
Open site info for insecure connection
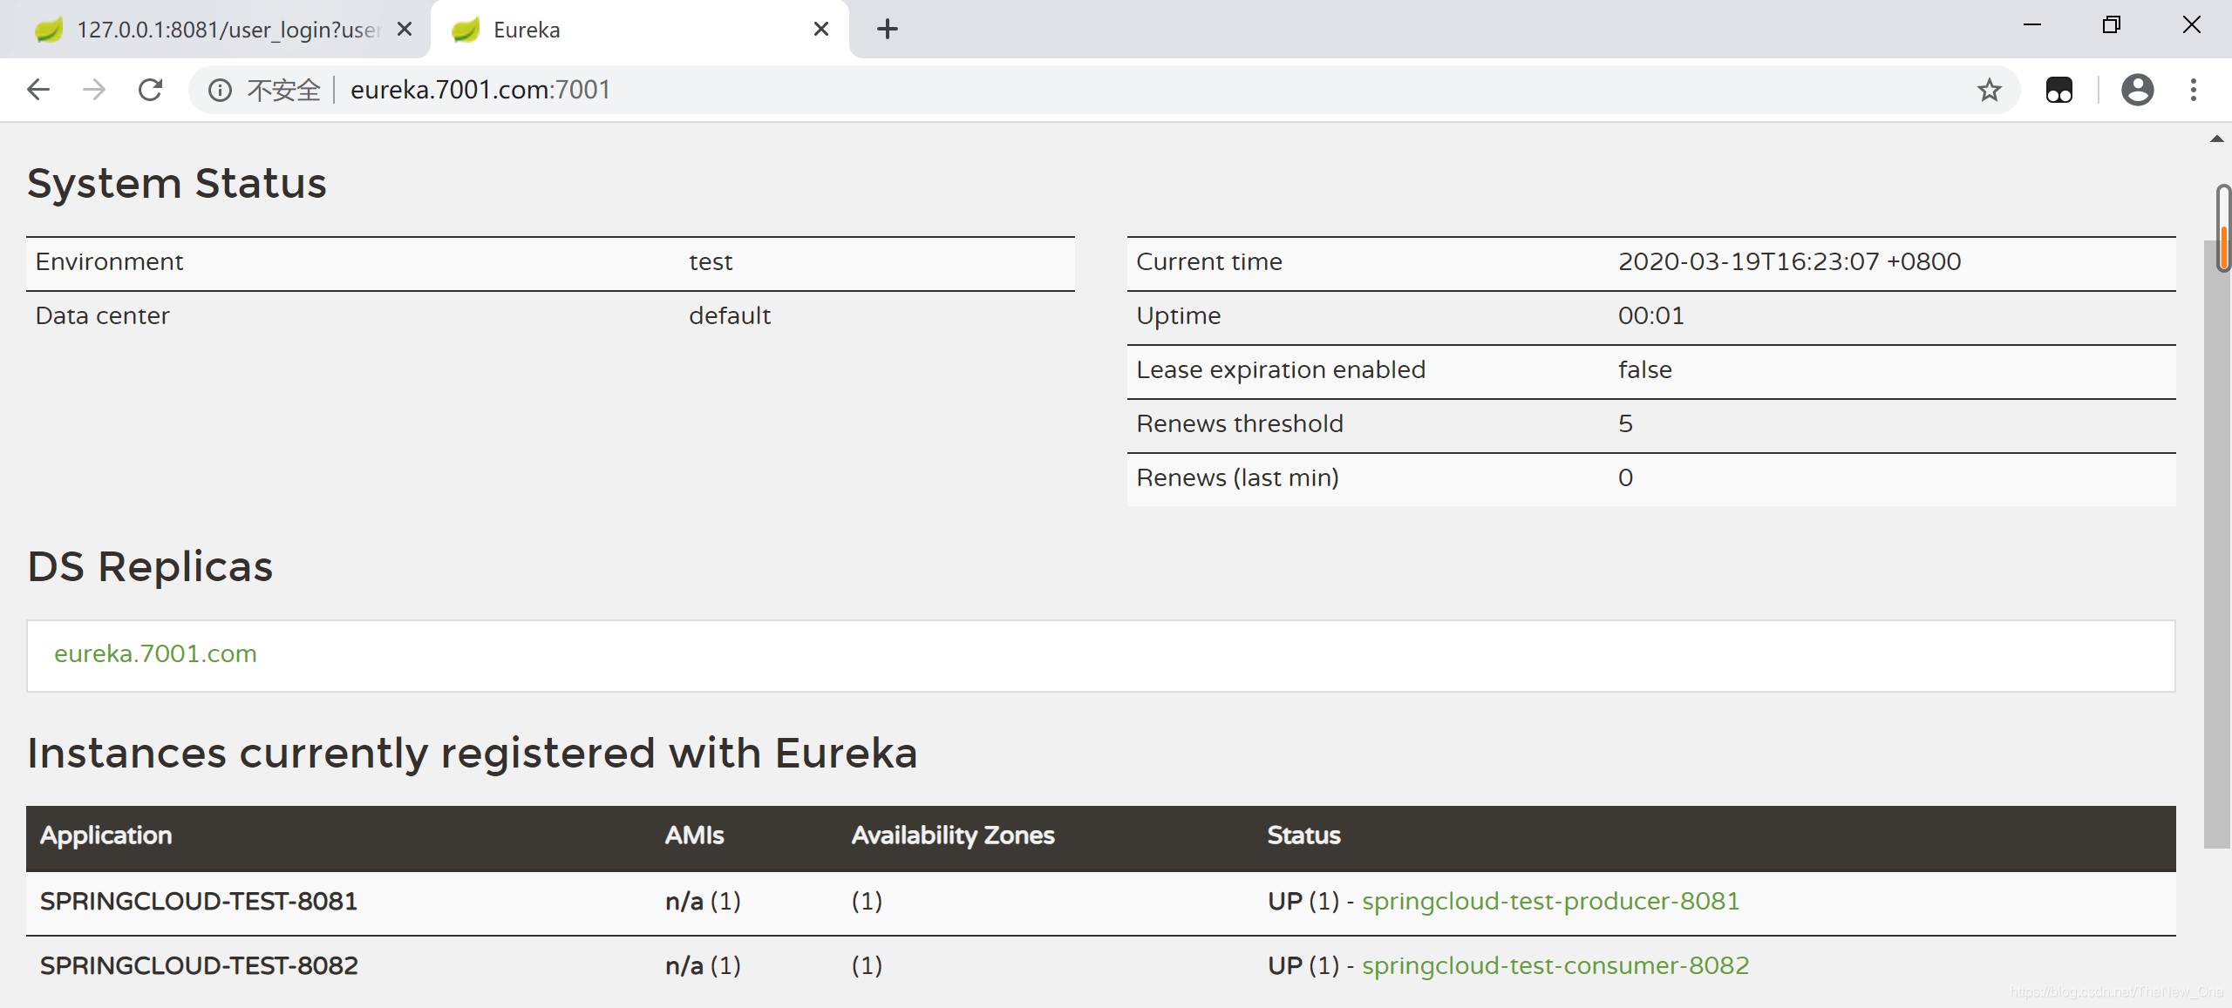(220, 90)
